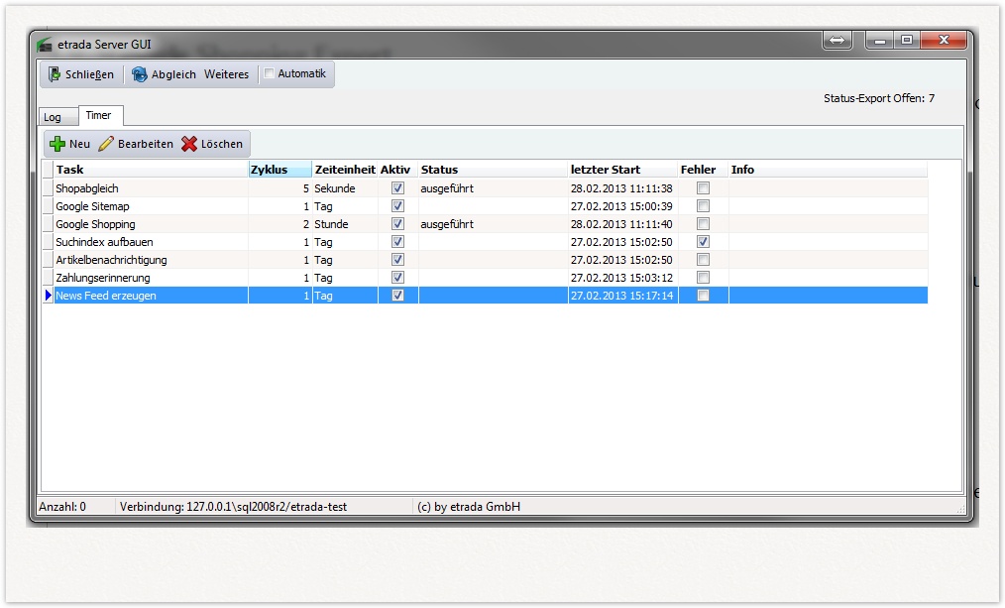Click the green plus Neu icon
The height and width of the screenshot is (608, 1005).
[x=56, y=143]
